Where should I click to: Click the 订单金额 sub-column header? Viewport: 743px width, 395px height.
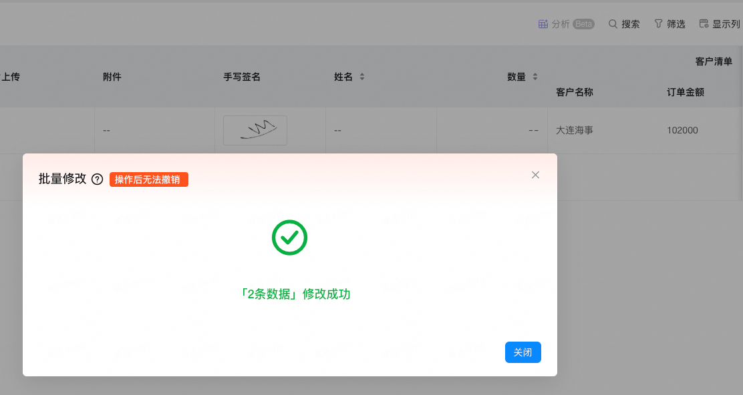[x=685, y=92]
